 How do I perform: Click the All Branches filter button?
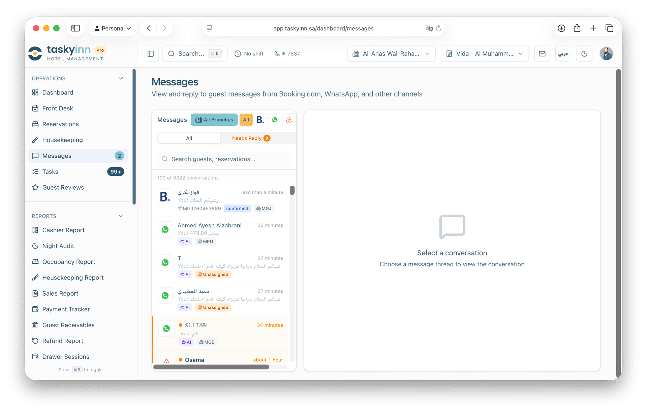pyautogui.click(x=214, y=120)
